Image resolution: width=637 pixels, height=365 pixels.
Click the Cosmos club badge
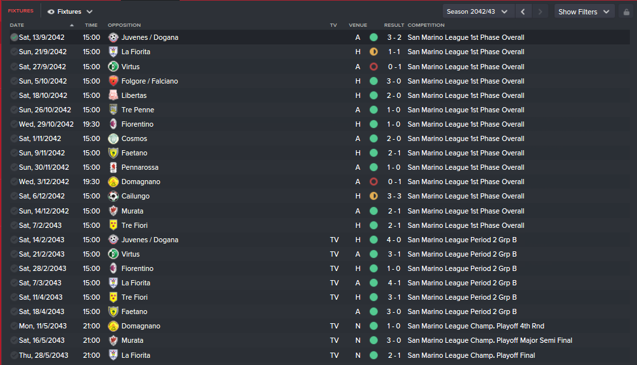pyautogui.click(x=113, y=138)
